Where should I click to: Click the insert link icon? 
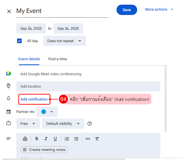pos(88,139)
